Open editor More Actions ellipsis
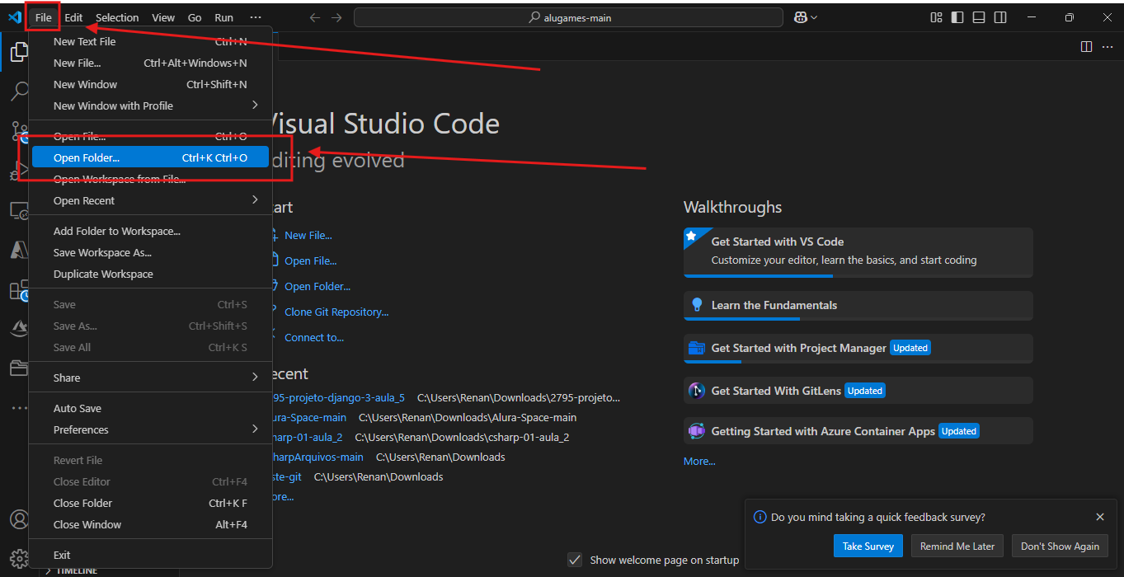This screenshot has height=577, width=1124. tap(1108, 46)
